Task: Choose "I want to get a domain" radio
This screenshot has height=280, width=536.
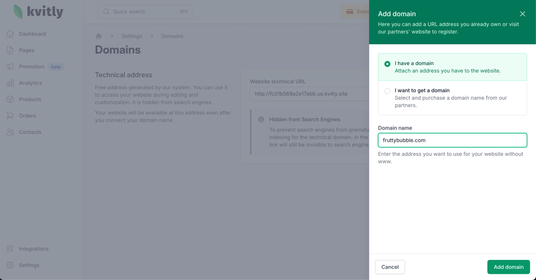Action: coord(387,91)
